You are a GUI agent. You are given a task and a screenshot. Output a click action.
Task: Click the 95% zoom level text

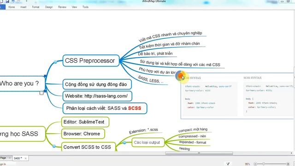click(x=248, y=164)
